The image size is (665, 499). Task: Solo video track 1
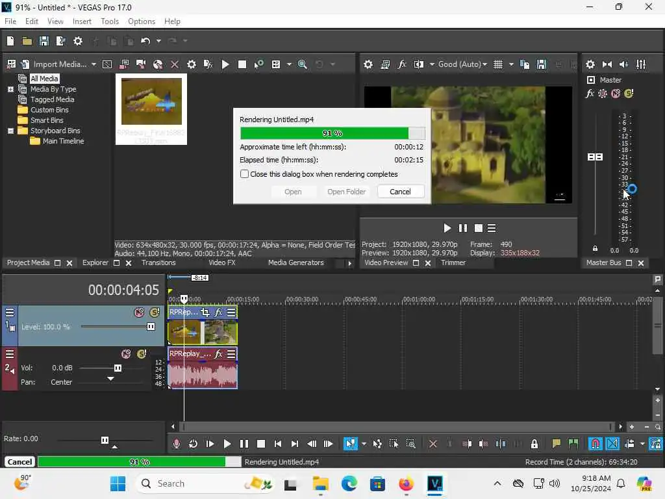(155, 313)
